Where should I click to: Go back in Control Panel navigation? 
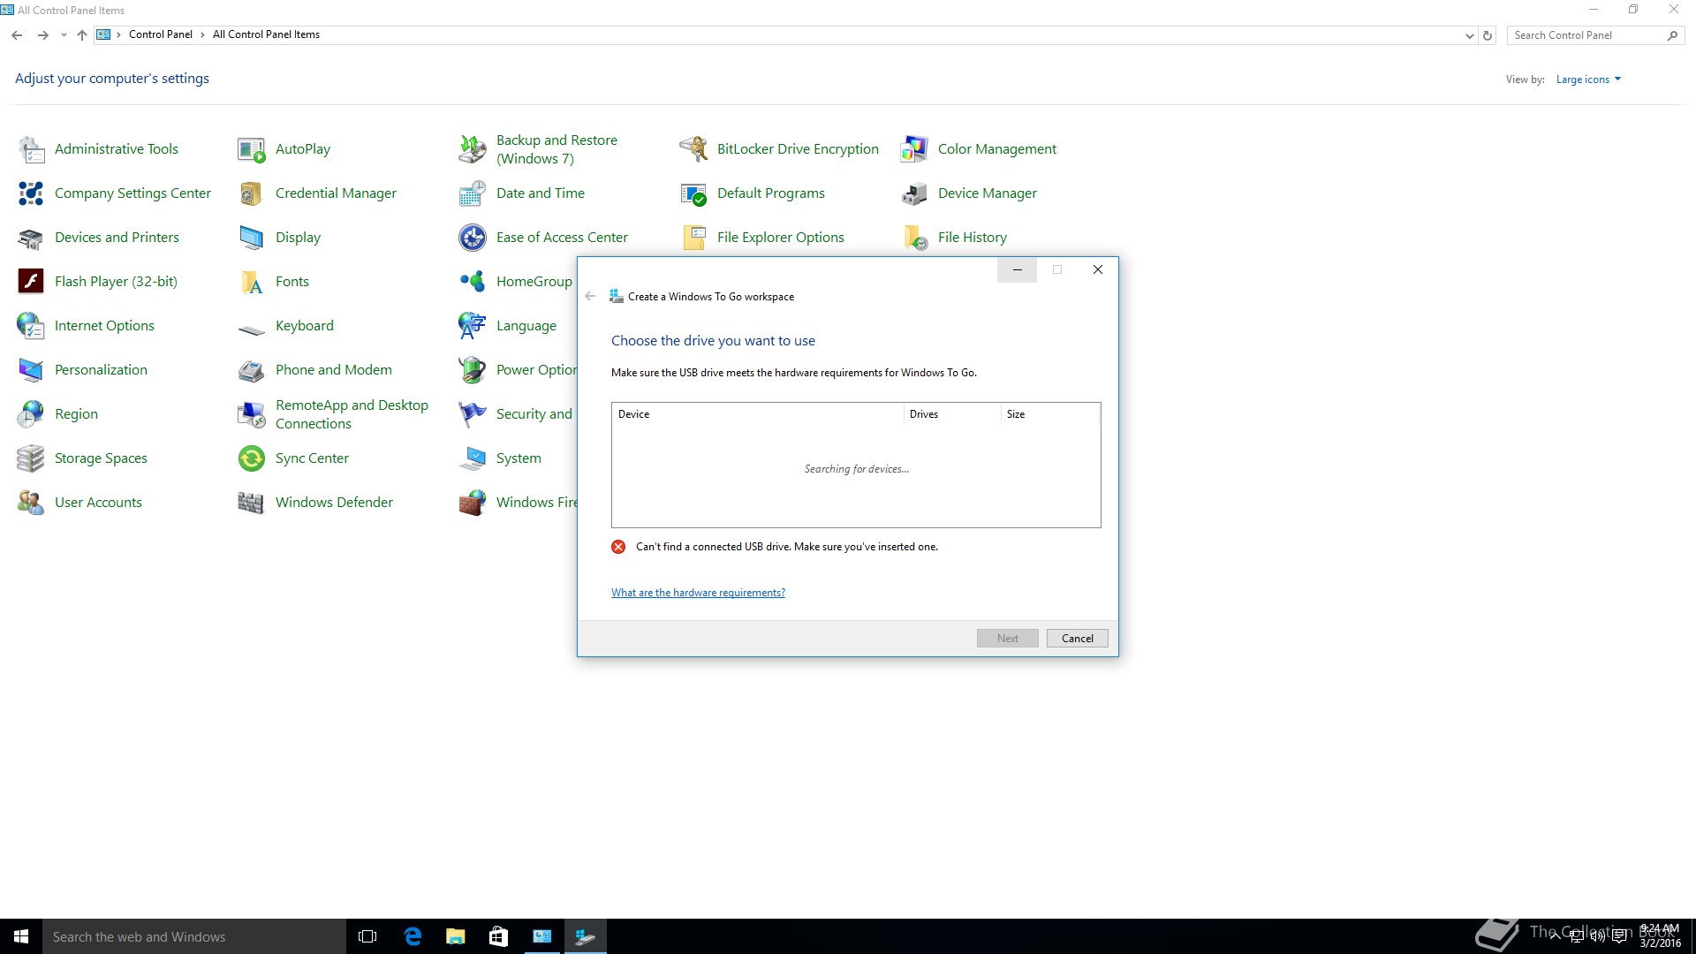17,35
